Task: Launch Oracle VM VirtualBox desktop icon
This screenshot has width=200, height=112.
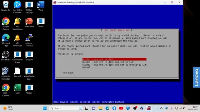Action: pos(6,73)
